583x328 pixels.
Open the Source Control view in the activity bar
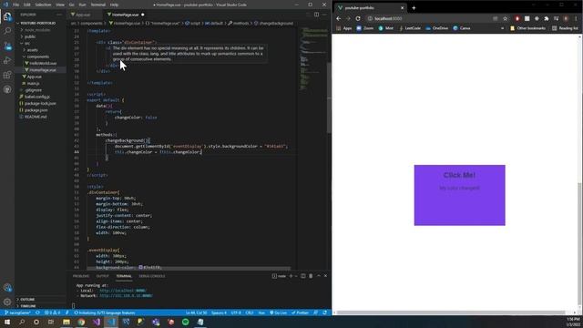(7, 46)
